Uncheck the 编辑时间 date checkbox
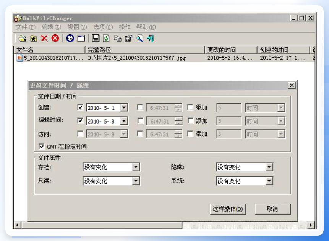The height and width of the screenshot is (241, 329). click(x=80, y=120)
